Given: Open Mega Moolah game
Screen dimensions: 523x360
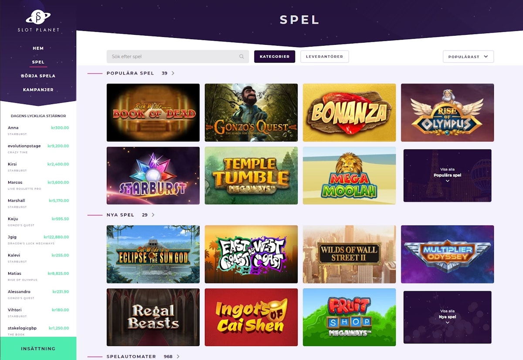Looking at the screenshot, I should coord(349,175).
